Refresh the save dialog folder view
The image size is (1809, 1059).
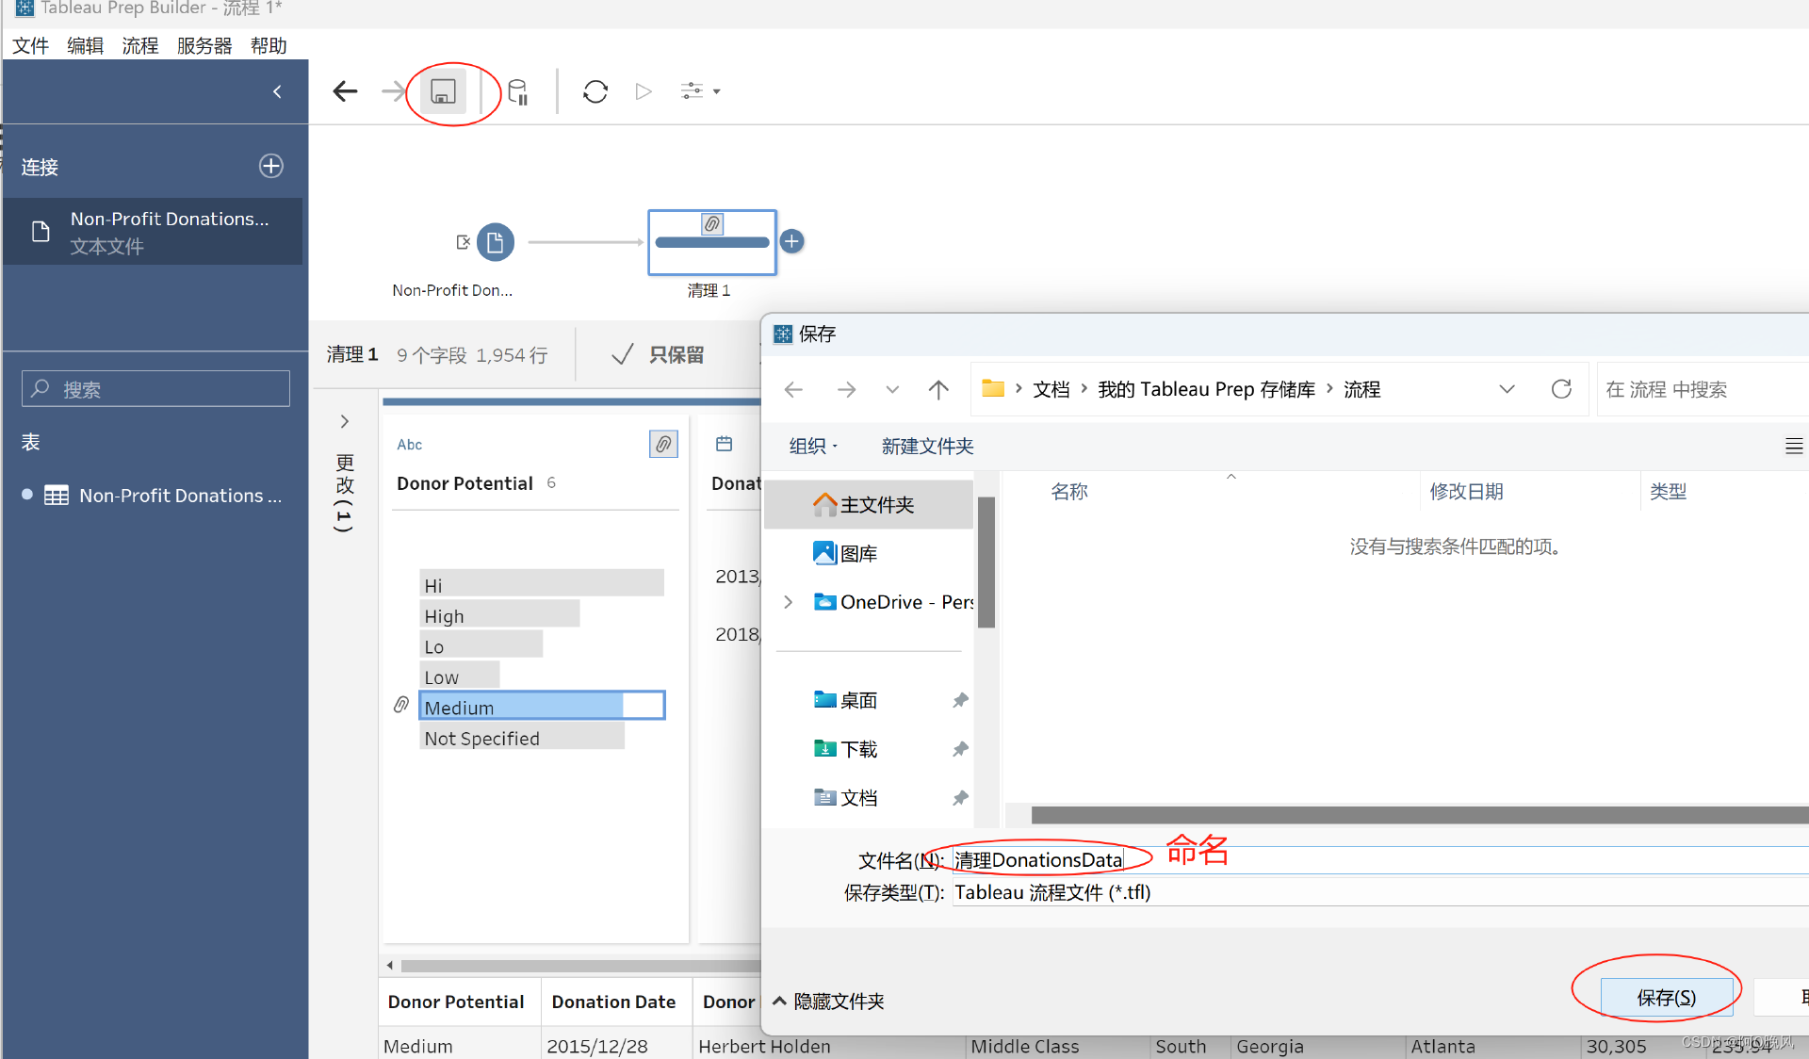[x=1561, y=389]
